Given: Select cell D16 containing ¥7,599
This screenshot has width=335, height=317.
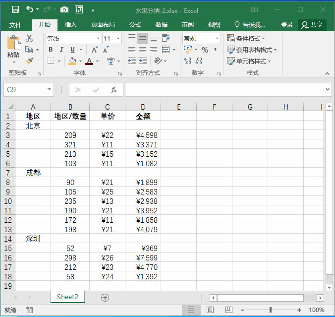Looking at the screenshot, I should pos(143,258).
